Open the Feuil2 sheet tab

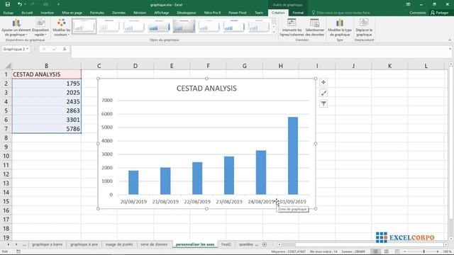(226, 244)
